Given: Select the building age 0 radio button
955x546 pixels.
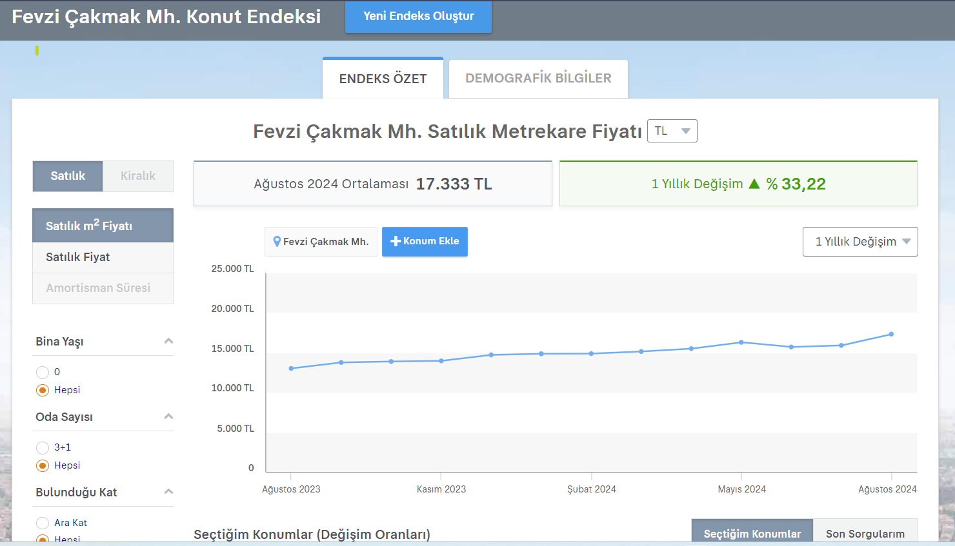Looking at the screenshot, I should 43,372.
